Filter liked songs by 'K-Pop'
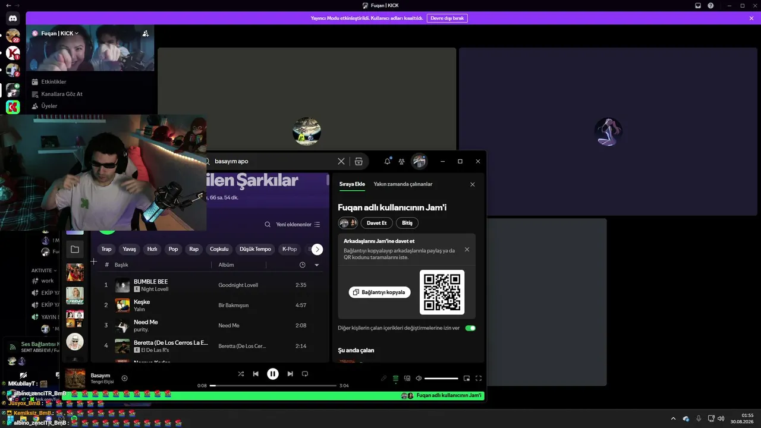The height and width of the screenshot is (428, 761). 290,250
